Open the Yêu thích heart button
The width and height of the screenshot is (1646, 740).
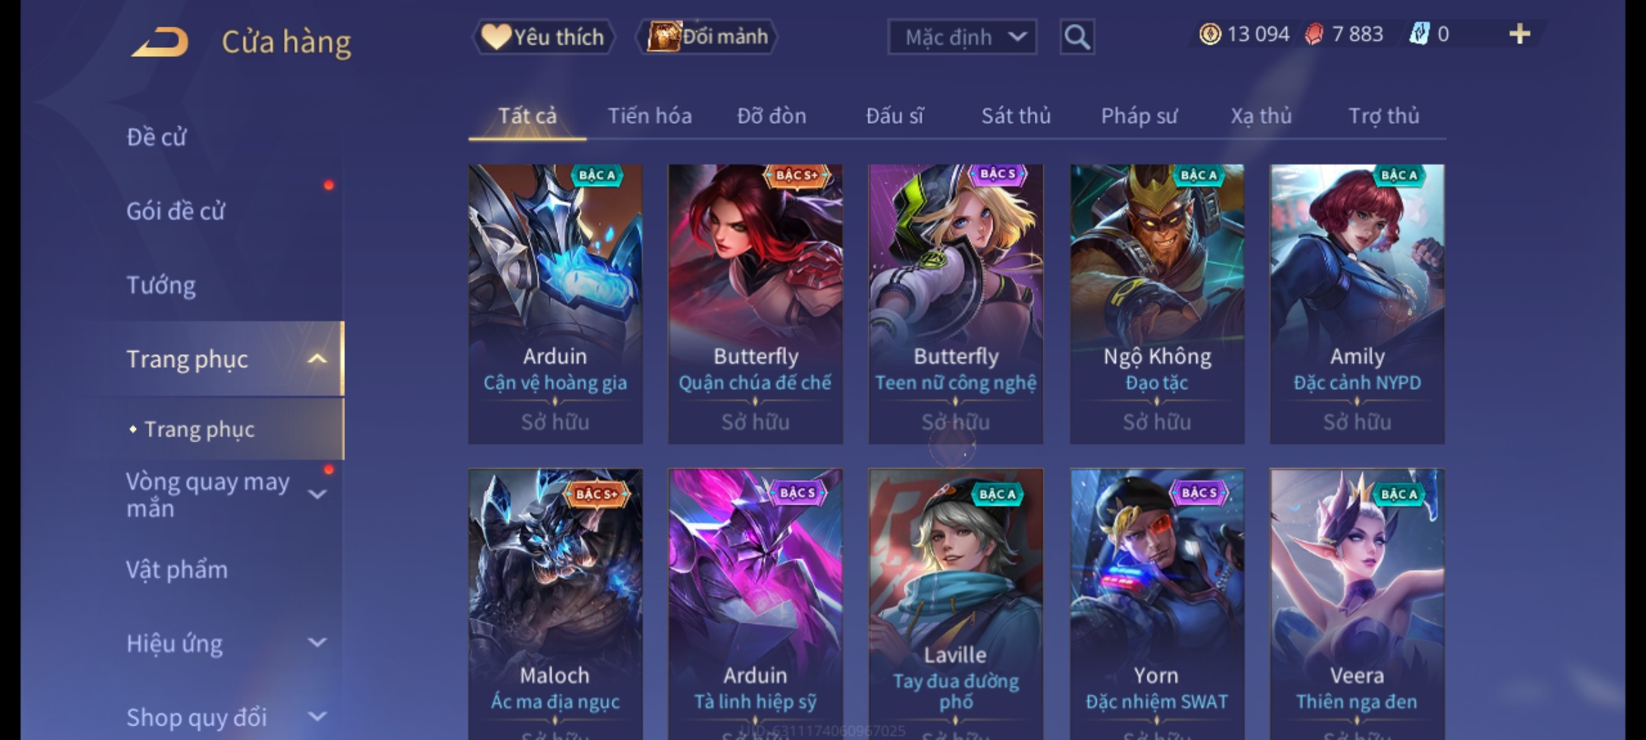pyautogui.click(x=543, y=37)
